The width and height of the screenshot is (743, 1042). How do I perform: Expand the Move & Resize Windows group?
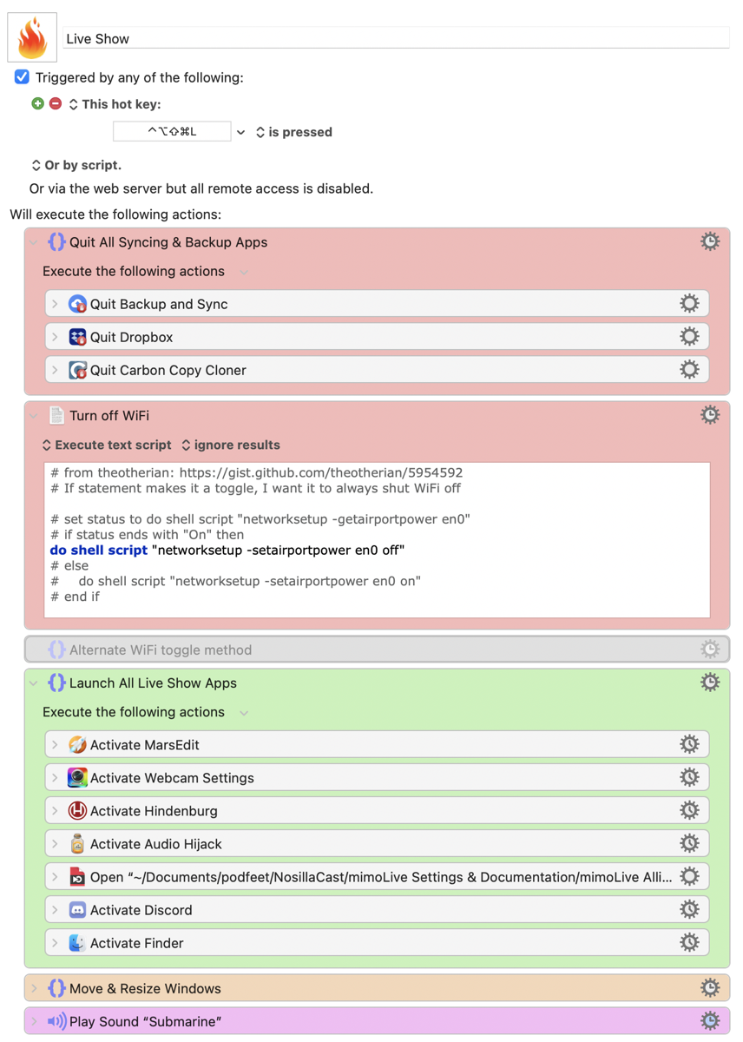click(35, 988)
